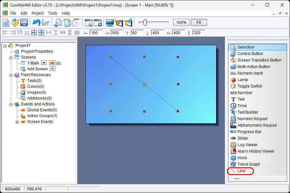
Task: Click the zoom slider handle
Action: pyautogui.click(x=145, y=22)
